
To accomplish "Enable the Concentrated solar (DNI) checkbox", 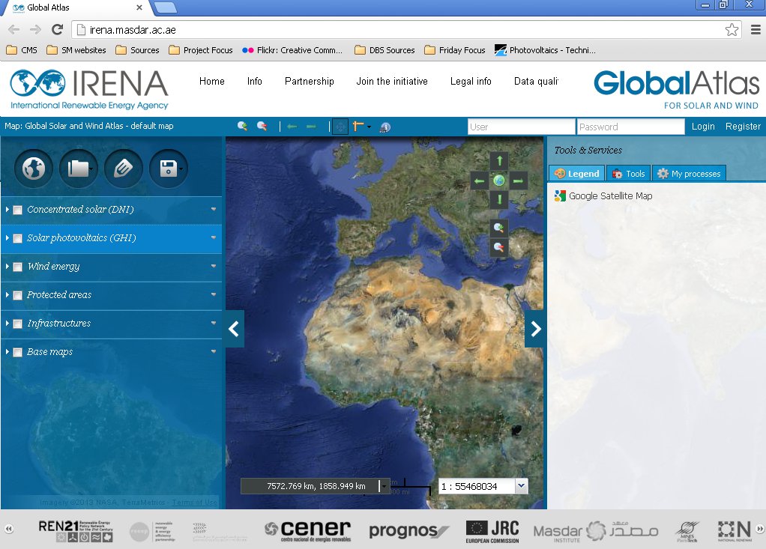I will 17,210.
